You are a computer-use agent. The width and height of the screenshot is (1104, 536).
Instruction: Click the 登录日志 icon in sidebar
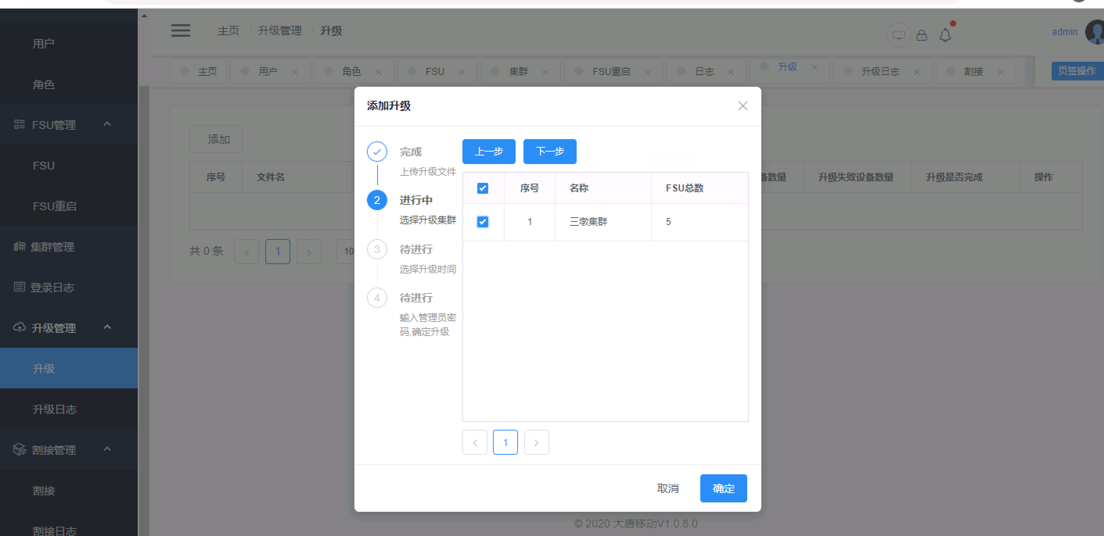click(x=19, y=286)
